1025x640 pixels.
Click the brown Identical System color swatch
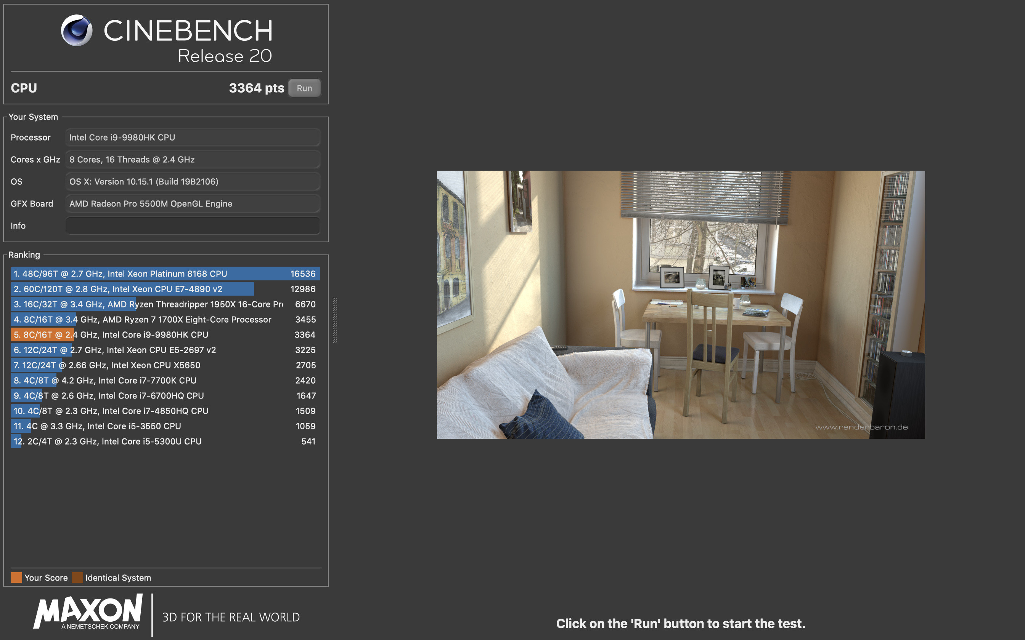77,578
